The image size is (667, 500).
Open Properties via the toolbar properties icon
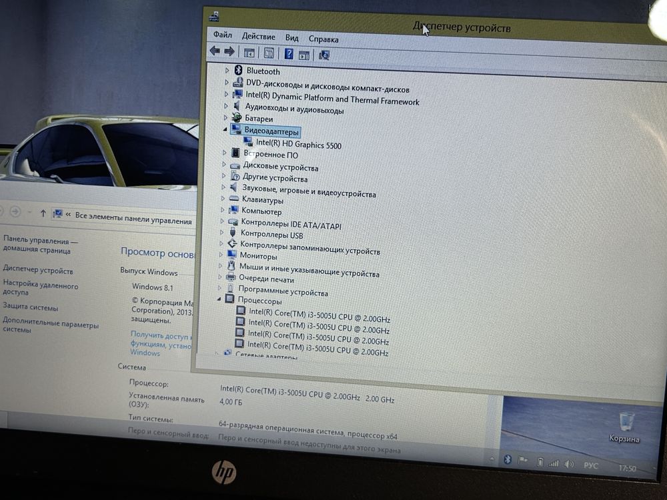click(x=269, y=53)
